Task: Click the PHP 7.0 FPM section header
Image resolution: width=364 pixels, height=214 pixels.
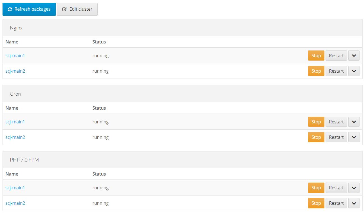Action: click(182, 160)
